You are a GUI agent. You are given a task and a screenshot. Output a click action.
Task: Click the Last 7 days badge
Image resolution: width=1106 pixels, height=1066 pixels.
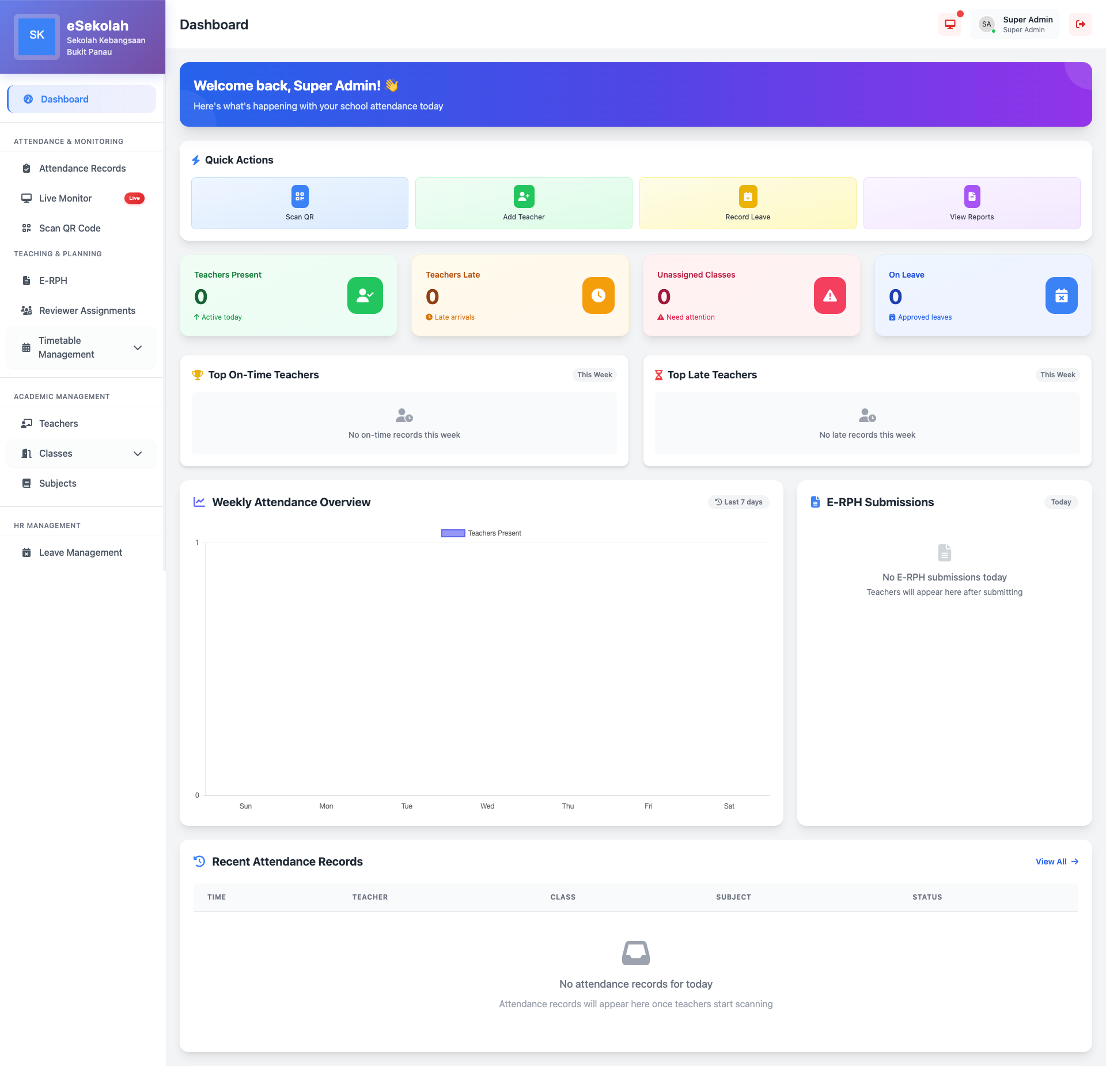click(x=738, y=502)
